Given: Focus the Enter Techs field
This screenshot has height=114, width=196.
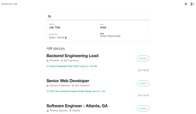Looking at the screenshot, I should pyautogui.click(x=72, y=37).
